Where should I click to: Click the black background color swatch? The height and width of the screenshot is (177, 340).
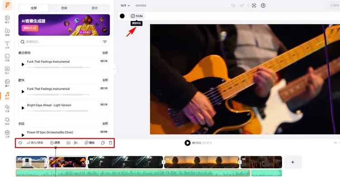tap(122, 16)
